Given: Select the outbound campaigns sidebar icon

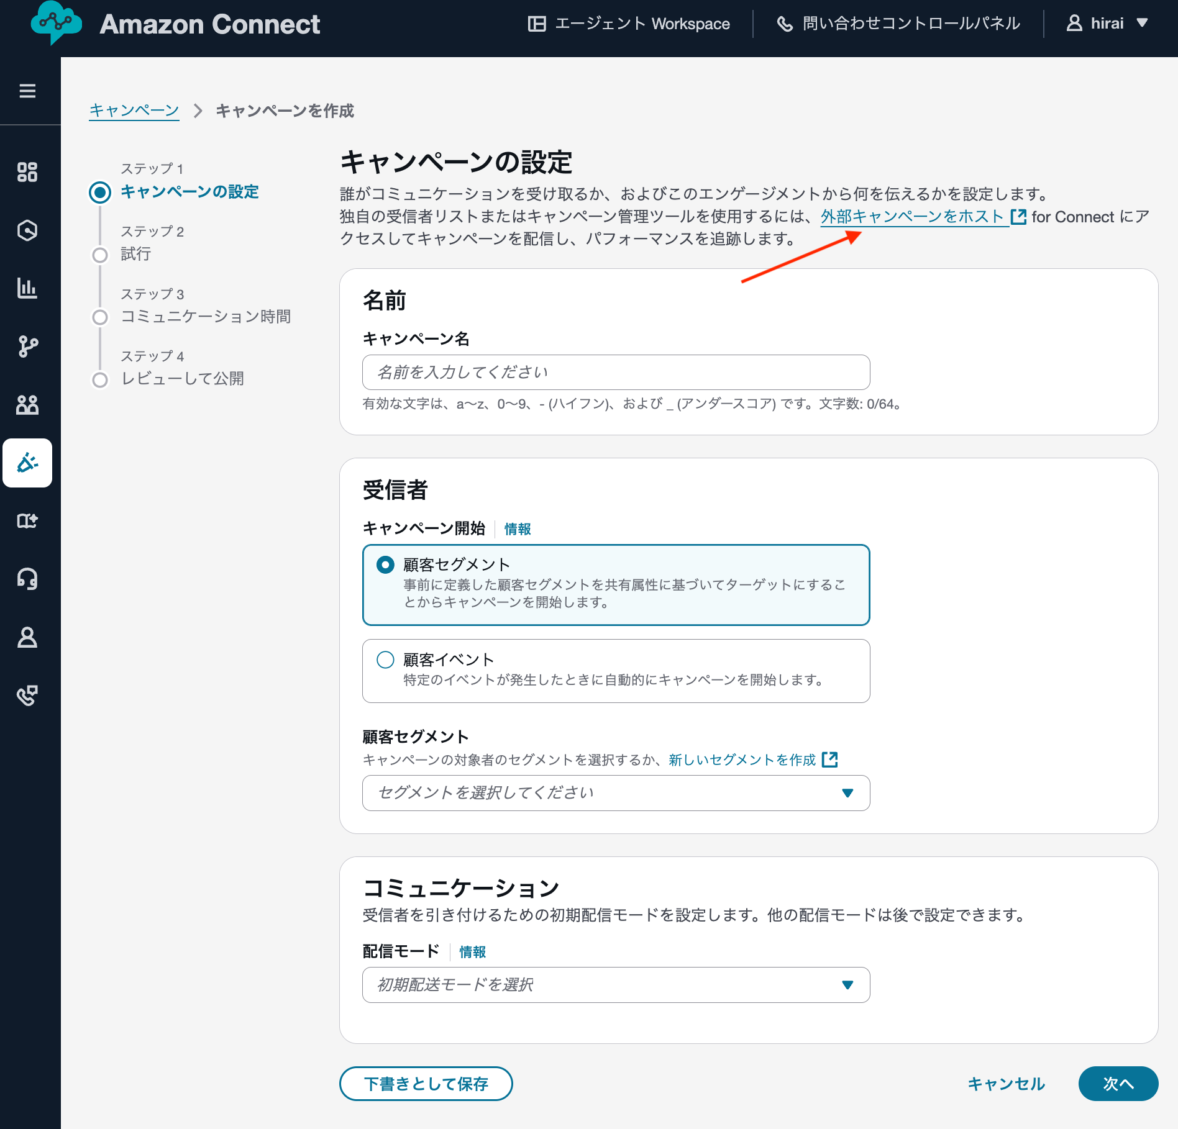Looking at the screenshot, I should coord(27,463).
